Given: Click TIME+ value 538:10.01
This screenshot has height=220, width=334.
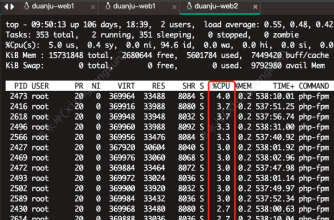Looking at the screenshot, I should tap(275, 97).
